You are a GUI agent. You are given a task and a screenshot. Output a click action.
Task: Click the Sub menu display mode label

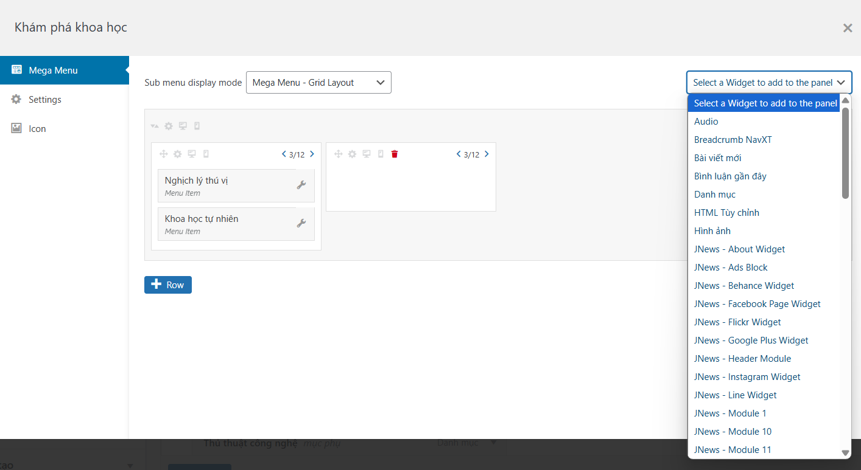tap(193, 83)
